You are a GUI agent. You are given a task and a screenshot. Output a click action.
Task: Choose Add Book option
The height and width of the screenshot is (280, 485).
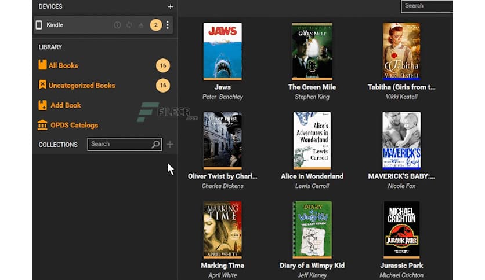[66, 105]
